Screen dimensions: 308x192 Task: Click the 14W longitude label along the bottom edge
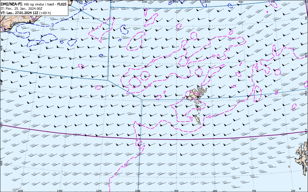point(60,191)
